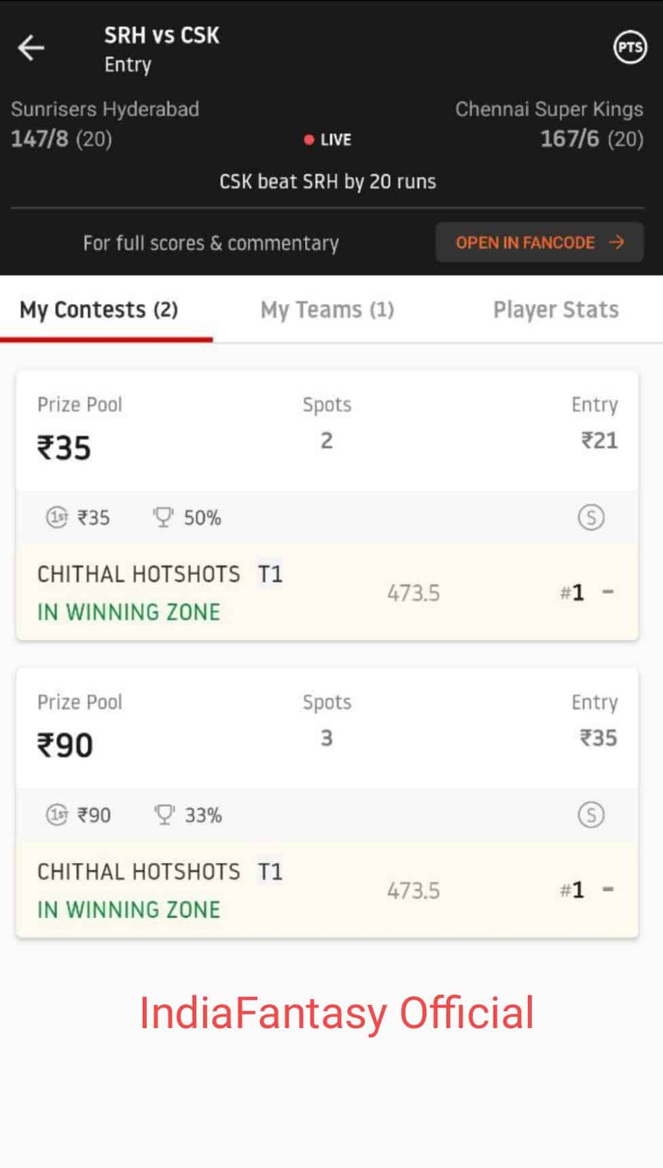The image size is (663, 1168).
Task: Open the PTS points info icon
Action: point(630,48)
